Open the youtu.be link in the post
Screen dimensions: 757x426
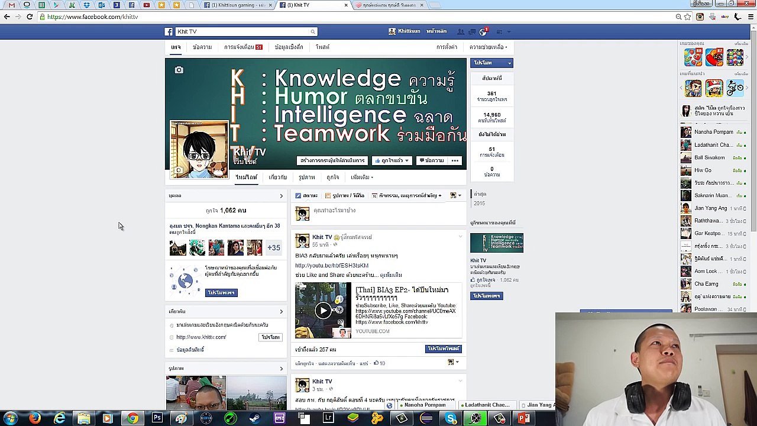pos(332,265)
